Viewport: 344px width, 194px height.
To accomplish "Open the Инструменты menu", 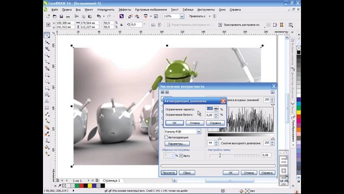I will click(206, 10).
